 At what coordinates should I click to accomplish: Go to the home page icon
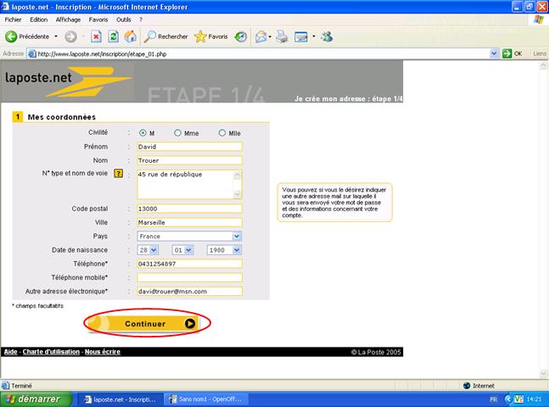[x=130, y=36]
